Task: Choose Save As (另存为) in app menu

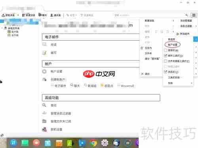Action: [x=148, y=48]
